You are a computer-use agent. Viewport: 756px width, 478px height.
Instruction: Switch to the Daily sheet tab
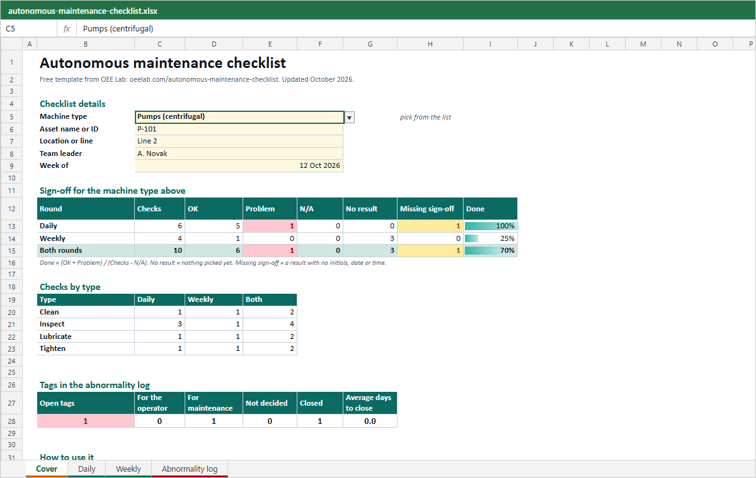tap(87, 469)
